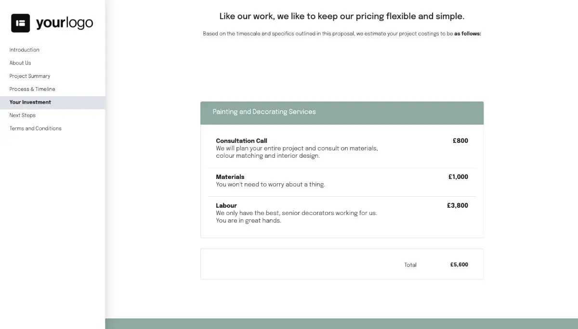This screenshot has width=578, height=329.
Task: Click the Painting and Decorating Services header
Action: (264, 112)
